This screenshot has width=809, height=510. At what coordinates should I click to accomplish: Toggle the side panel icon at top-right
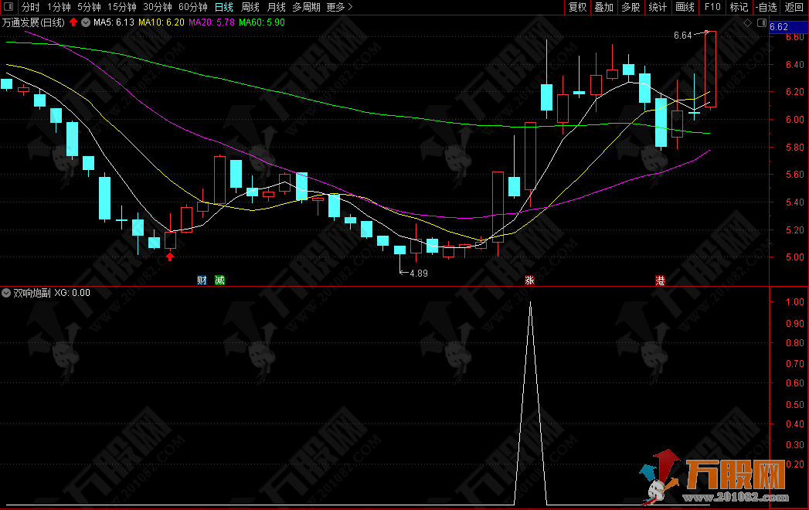click(x=762, y=22)
